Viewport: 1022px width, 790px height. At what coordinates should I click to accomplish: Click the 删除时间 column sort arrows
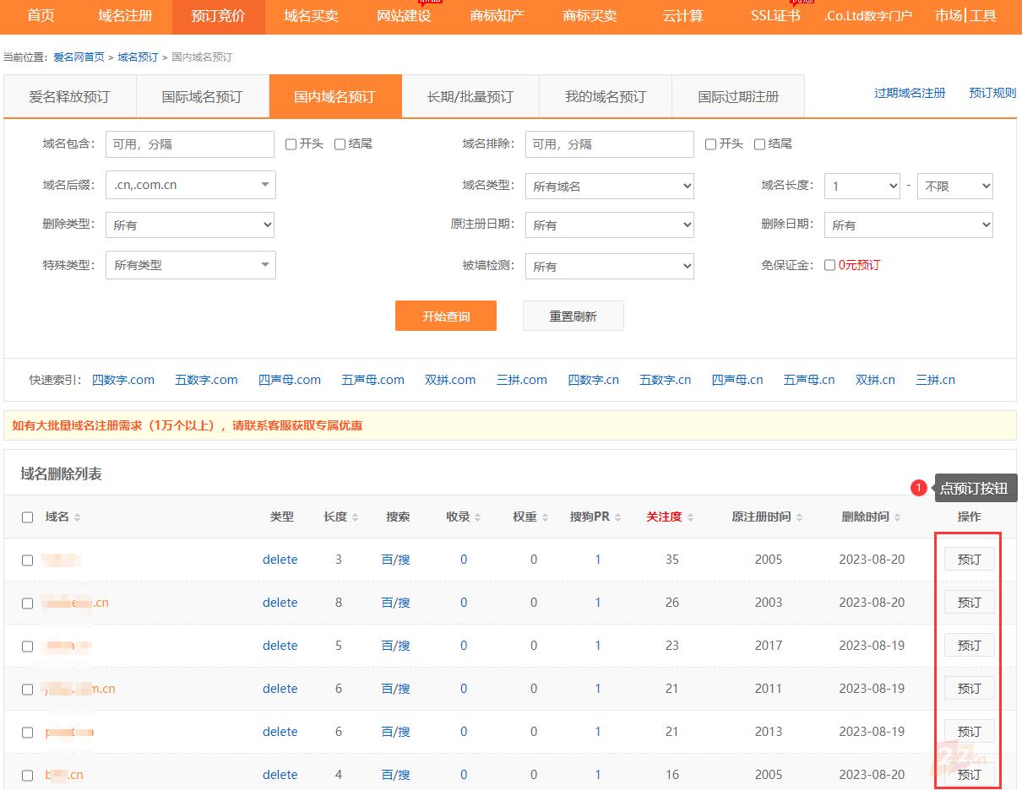897,517
